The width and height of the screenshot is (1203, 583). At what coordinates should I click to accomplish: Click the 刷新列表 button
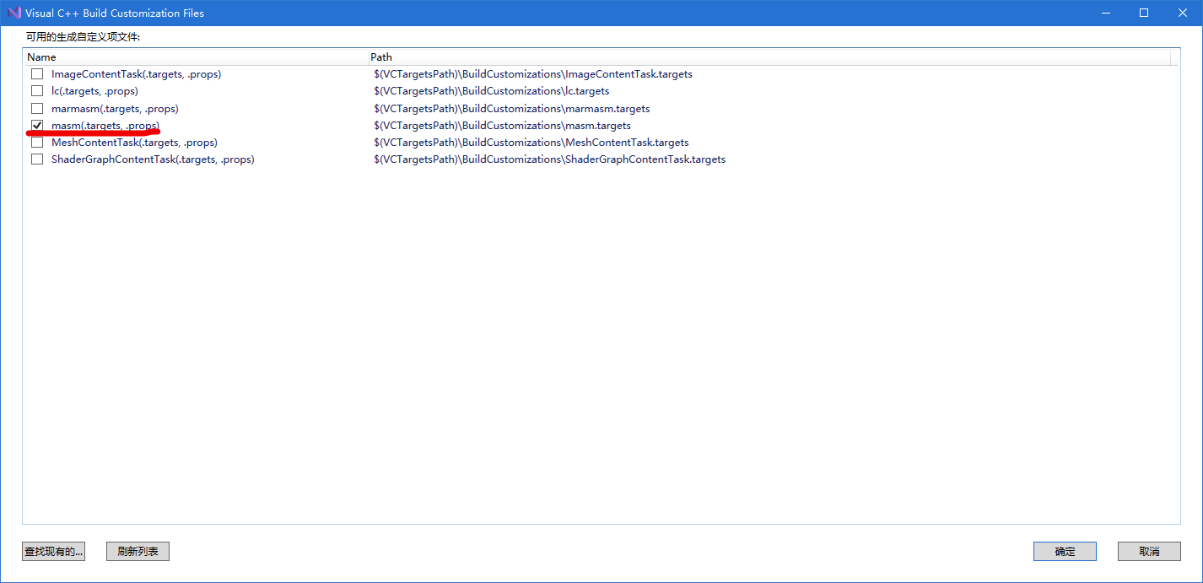pyautogui.click(x=138, y=551)
